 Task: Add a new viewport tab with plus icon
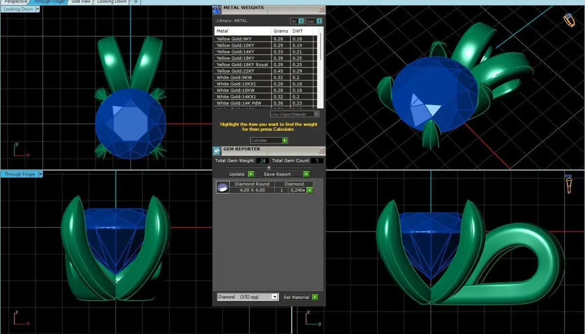point(136,2)
